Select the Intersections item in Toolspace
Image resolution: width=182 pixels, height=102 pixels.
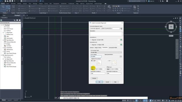(9, 50)
